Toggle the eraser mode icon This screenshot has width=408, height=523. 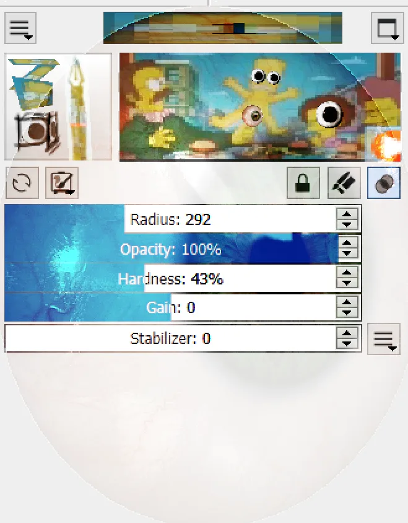tap(384, 183)
